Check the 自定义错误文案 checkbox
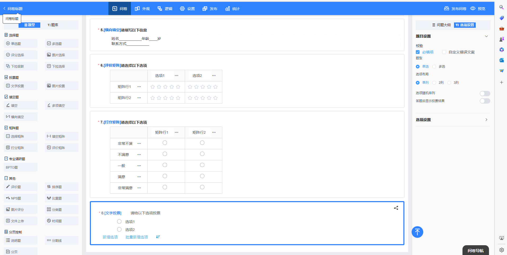The image size is (507, 255). pyautogui.click(x=444, y=52)
